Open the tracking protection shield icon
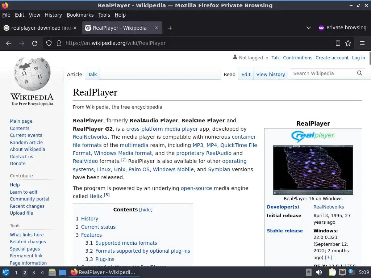 pyautogui.click(x=49, y=43)
